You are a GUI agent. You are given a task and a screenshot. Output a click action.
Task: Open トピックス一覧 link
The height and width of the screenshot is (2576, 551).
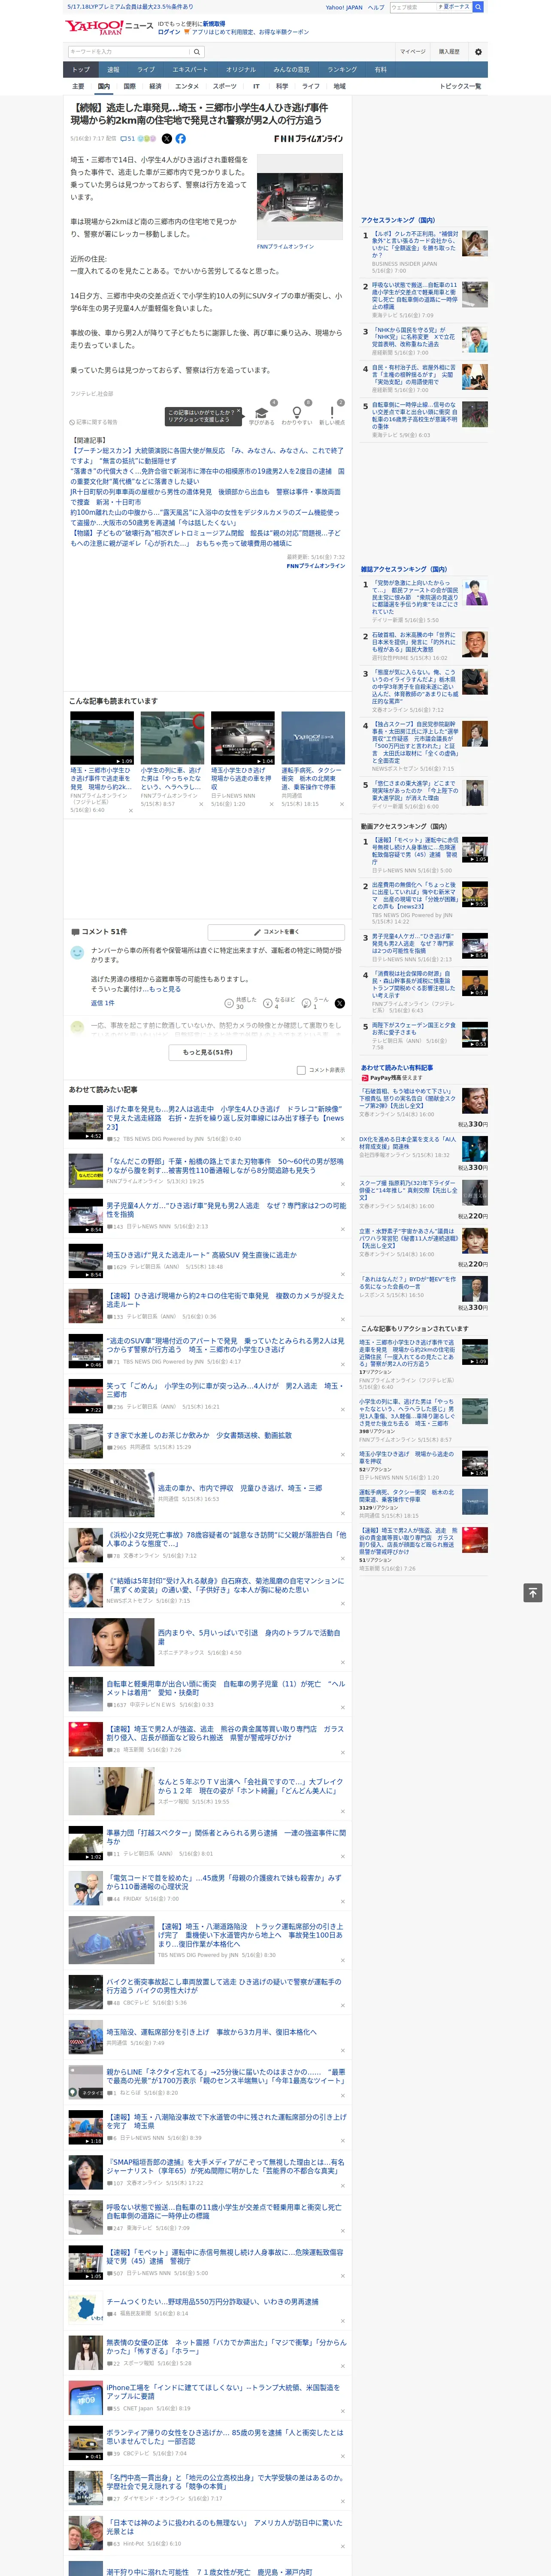460,87
